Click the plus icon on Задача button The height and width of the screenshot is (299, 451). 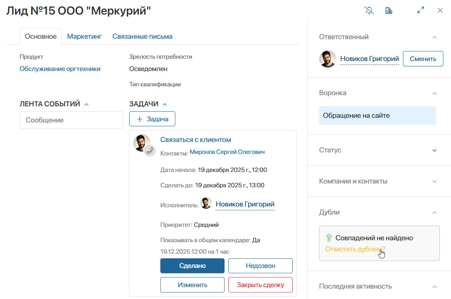point(140,119)
